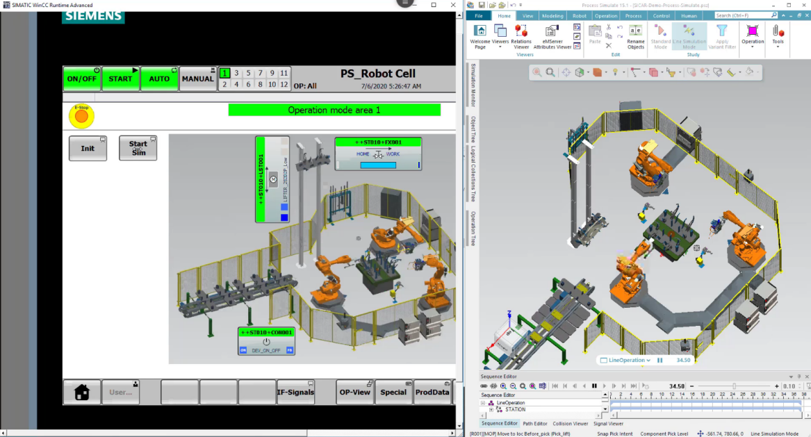Click the Init button in WinCC
Viewport: 811px width, 437px height.
click(88, 149)
